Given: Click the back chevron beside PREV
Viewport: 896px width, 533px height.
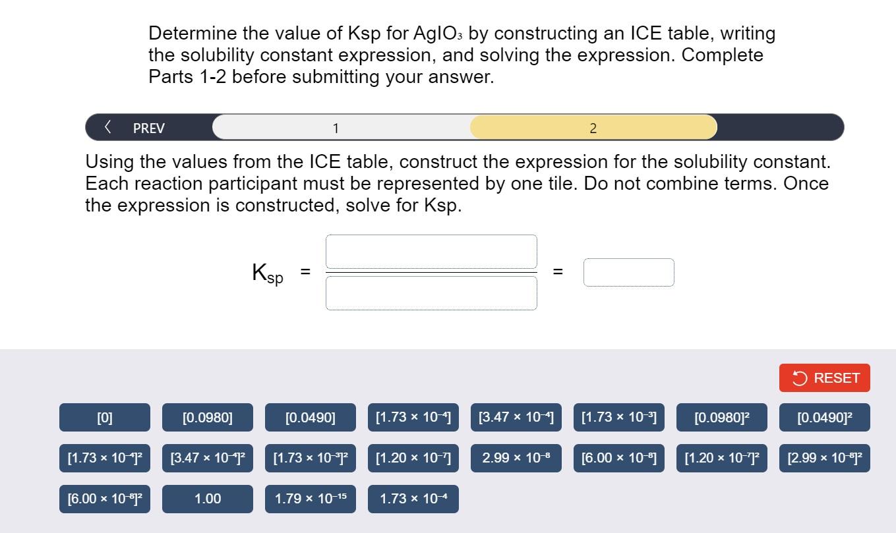Looking at the screenshot, I should coord(107,126).
